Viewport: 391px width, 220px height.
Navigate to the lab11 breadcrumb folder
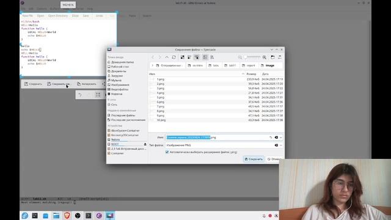(x=230, y=65)
